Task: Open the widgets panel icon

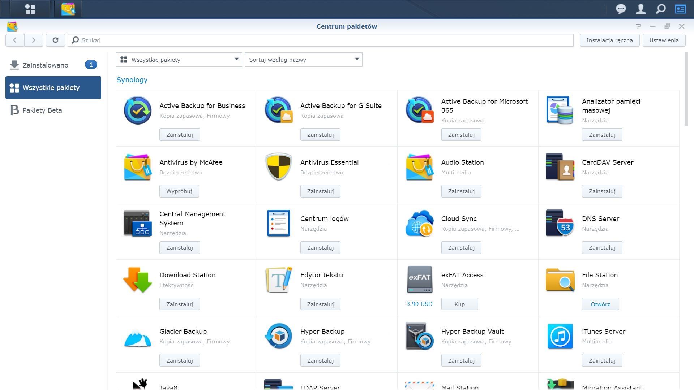Action: 680,9
